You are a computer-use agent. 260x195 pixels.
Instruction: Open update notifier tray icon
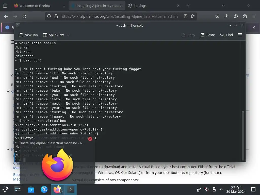click(x=199, y=189)
